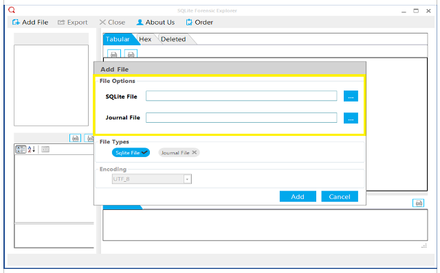The image size is (440, 273).
Task: Click Add File in the toolbar
Action: point(30,23)
